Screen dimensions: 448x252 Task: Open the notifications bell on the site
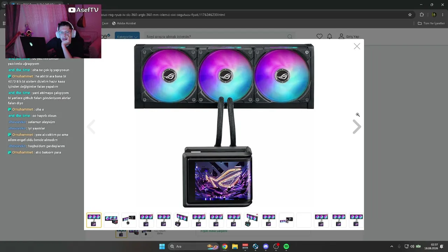tap(330, 36)
